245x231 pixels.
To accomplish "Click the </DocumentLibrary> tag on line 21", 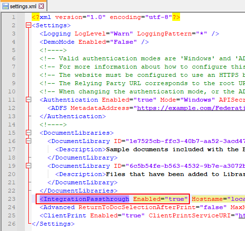I will [82, 182].
